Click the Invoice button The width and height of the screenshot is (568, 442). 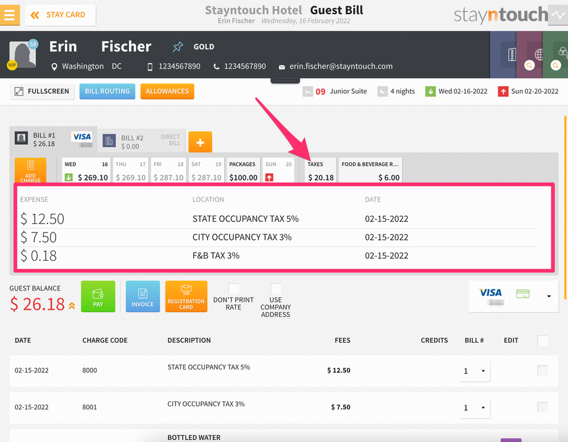(143, 297)
